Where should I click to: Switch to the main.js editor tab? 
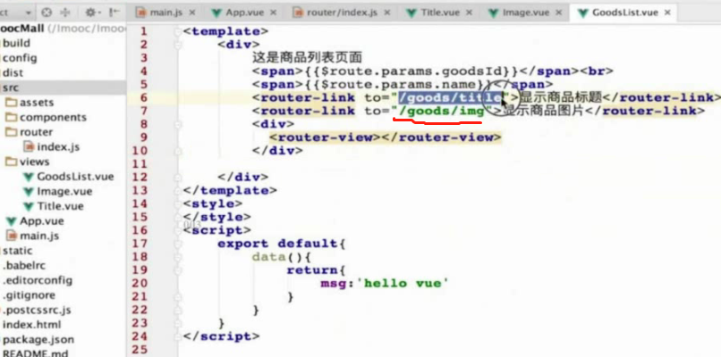click(165, 12)
